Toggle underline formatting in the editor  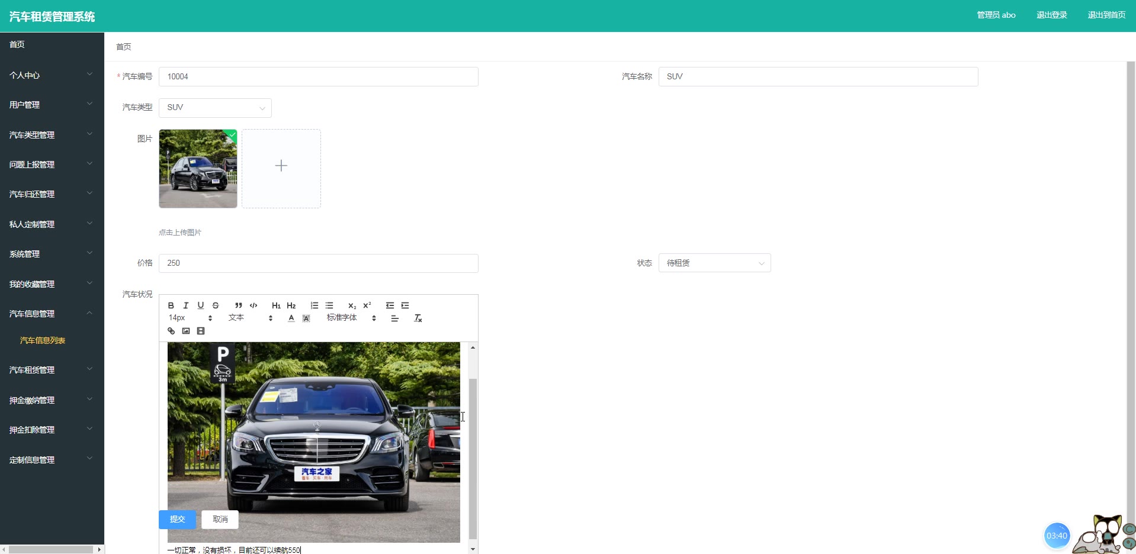point(201,305)
